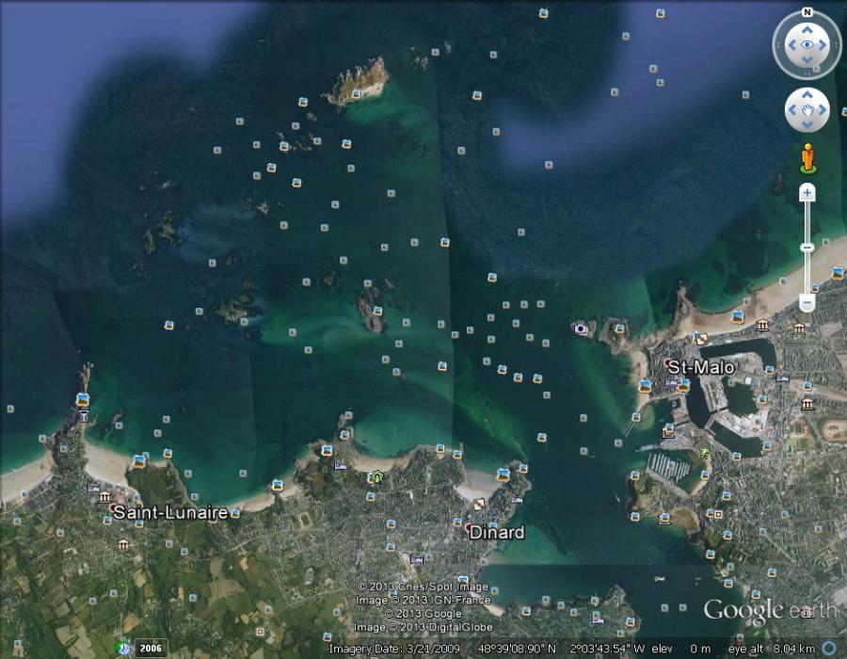The height and width of the screenshot is (659, 847).
Task: Open the camera photo icon west of St-Malo
Action: click(581, 329)
